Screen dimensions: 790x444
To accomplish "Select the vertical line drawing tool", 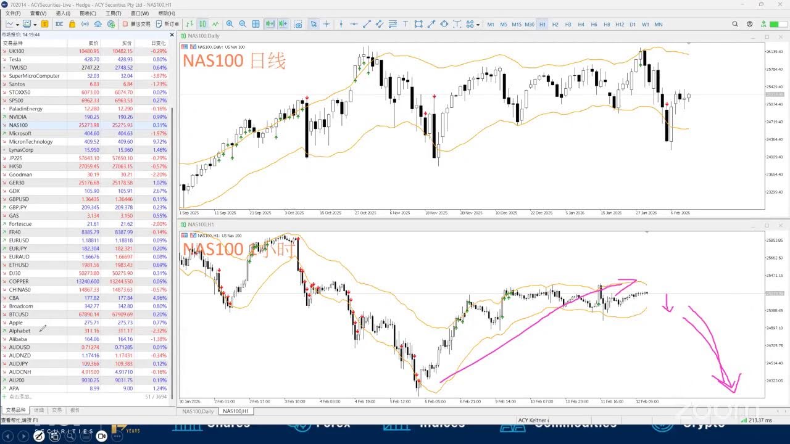I will (x=341, y=24).
